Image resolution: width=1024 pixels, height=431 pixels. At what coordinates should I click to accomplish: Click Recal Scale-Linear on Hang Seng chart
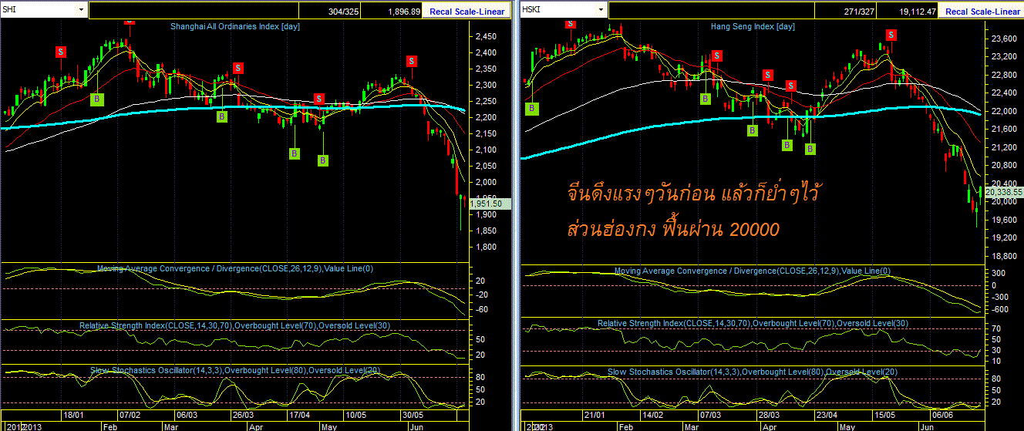[982, 11]
